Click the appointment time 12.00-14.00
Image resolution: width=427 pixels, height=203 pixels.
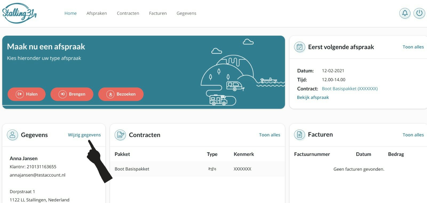tap(333, 80)
